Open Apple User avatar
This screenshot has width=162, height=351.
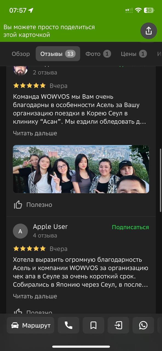tap(20, 231)
